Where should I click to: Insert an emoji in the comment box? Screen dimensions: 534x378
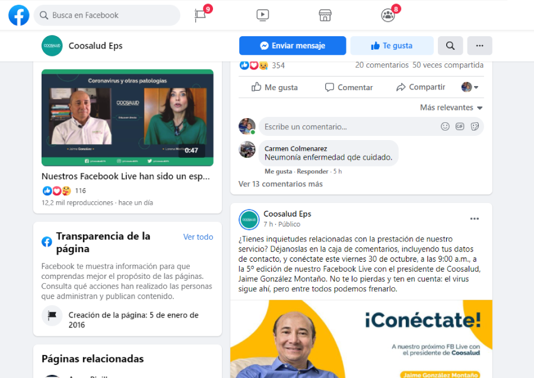pos(445,126)
